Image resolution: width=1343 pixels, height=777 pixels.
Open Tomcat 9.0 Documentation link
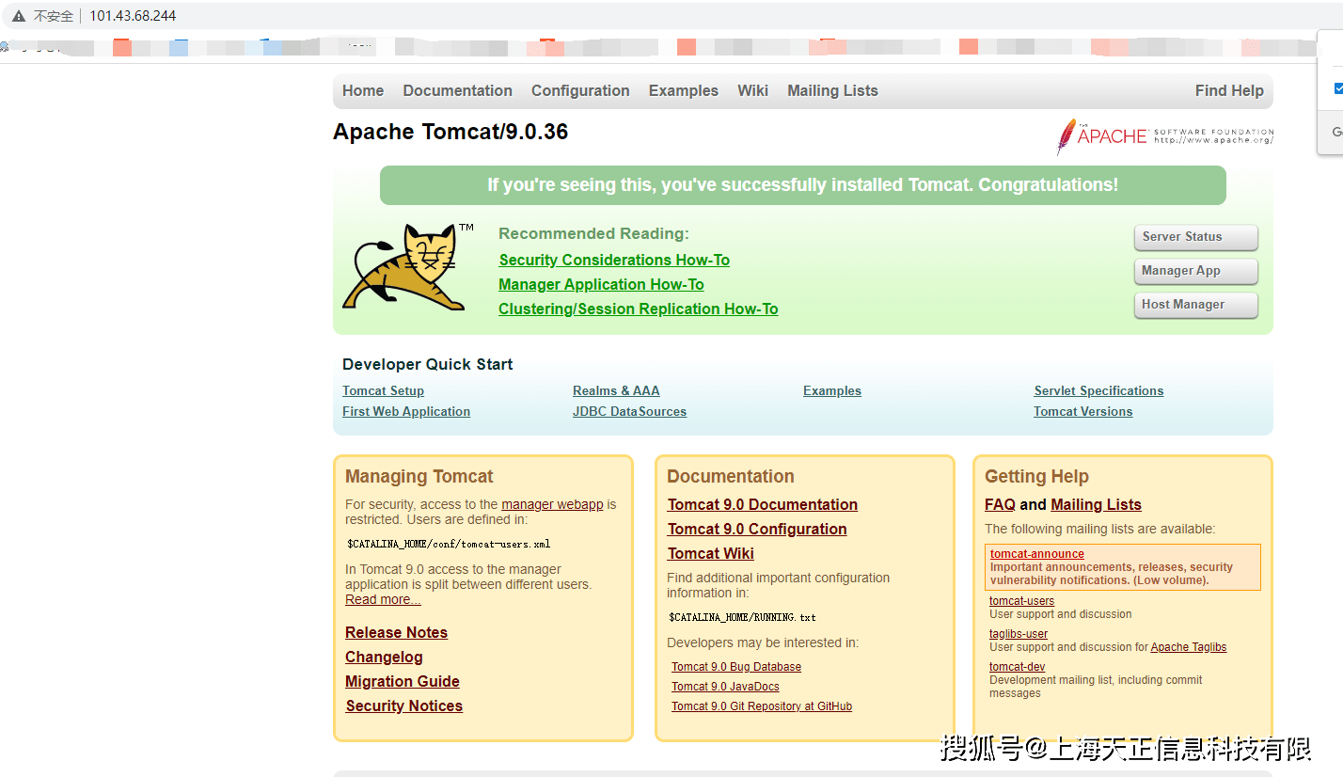[x=763, y=505]
